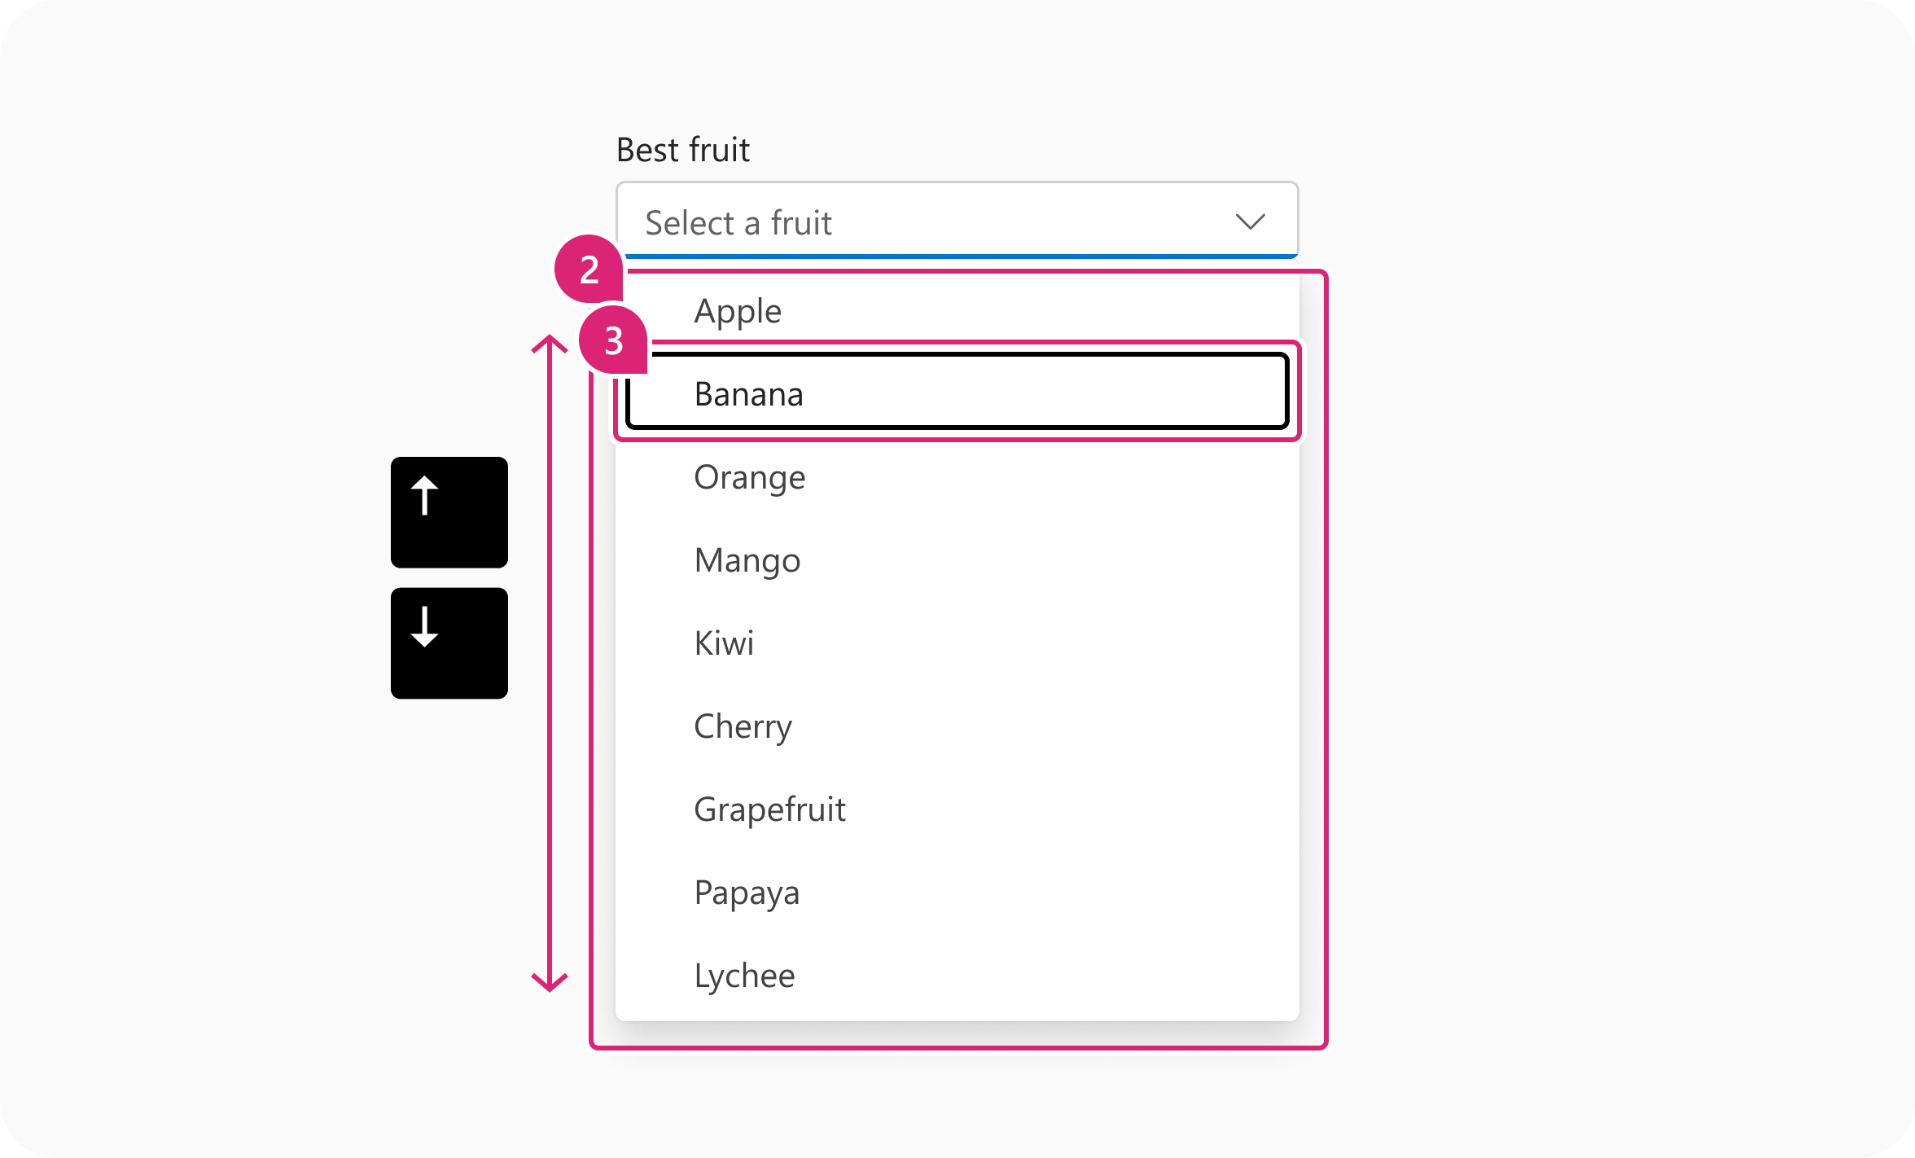The image size is (1915, 1158).
Task: Pick Grapefruit from the listbox
Action: coord(957,809)
